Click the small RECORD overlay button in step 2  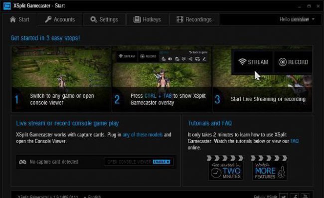(148, 56)
